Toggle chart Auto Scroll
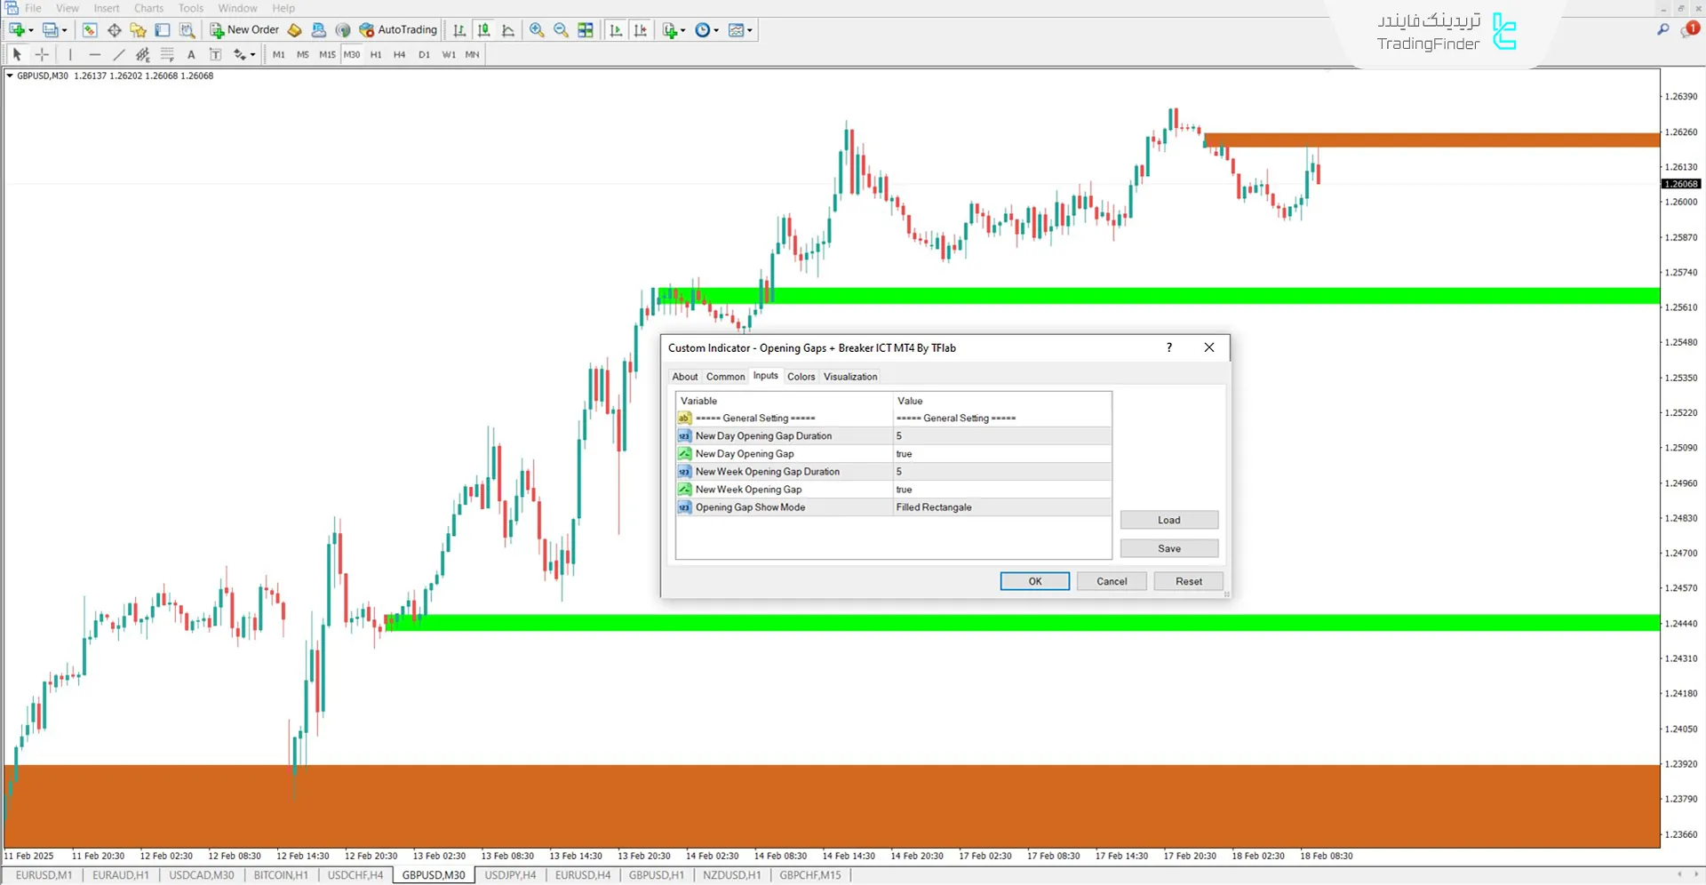1706x885 pixels. point(616,29)
